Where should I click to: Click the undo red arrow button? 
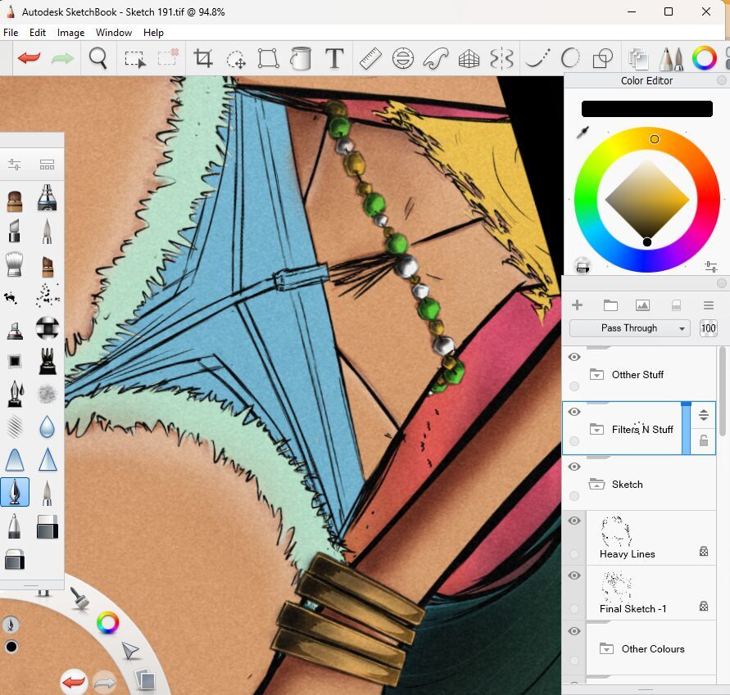tap(29, 59)
